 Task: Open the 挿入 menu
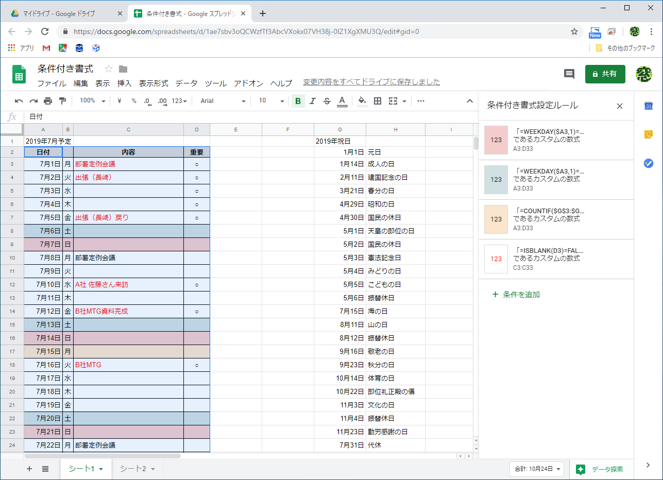coord(125,83)
